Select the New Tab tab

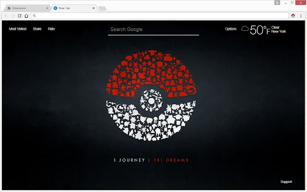tap(74, 8)
